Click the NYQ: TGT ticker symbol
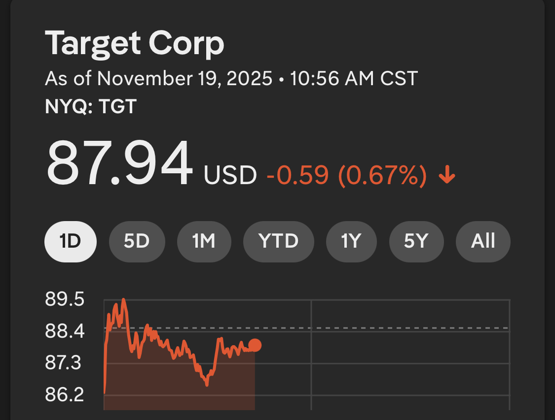This screenshot has width=555, height=420. tap(90, 106)
